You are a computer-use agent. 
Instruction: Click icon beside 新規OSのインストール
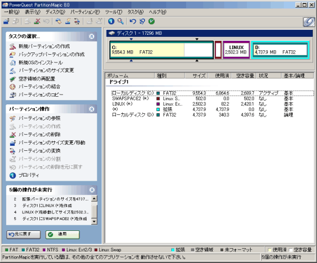pyautogui.click(x=13, y=63)
